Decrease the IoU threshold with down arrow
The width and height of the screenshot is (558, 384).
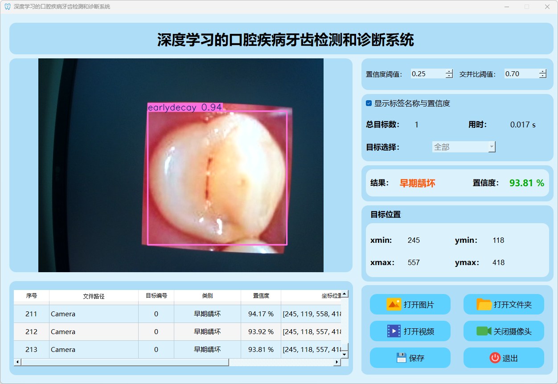[x=542, y=76]
